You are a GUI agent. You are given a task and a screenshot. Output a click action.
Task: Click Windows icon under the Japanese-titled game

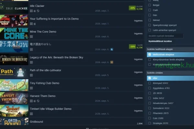click(31, 49)
